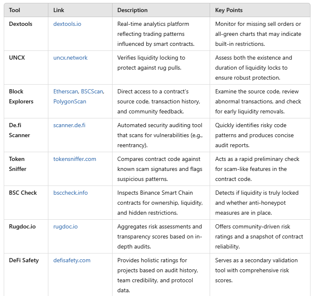This screenshot has width=313, height=296.
Task: Click the Tool column header
Action: click(x=14, y=10)
